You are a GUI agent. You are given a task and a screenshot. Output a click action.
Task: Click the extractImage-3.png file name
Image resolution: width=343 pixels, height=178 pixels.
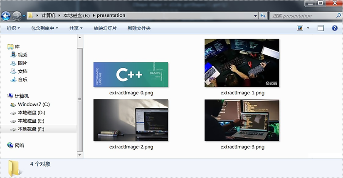tap(242, 147)
